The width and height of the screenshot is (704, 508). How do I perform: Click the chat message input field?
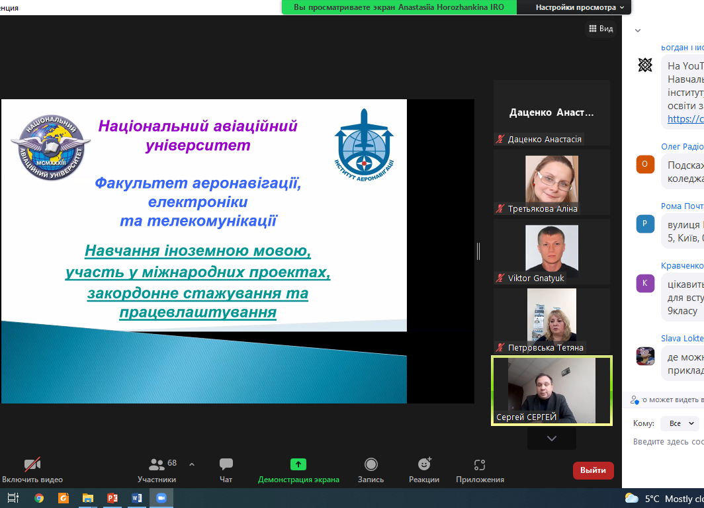click(x=668, y=442)
